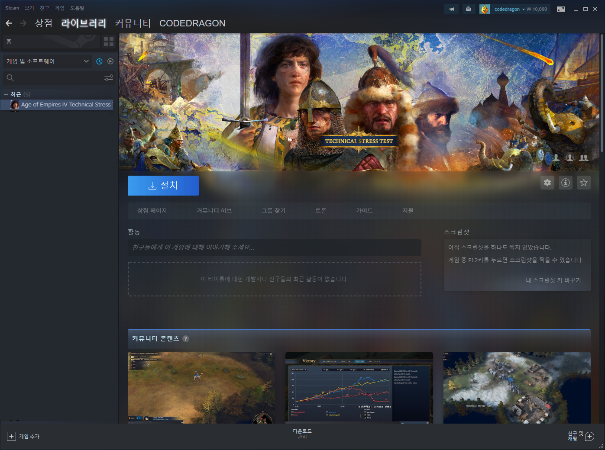Open the Steam menu
This screenshot has width=605, height=450.
12,8
